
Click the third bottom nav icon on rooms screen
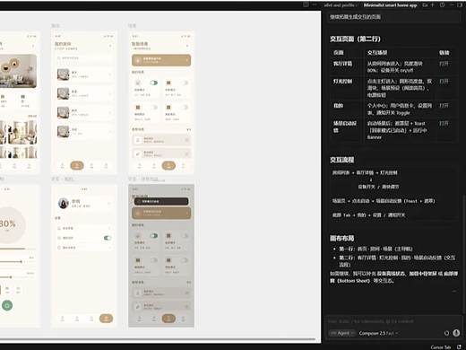[x=91, y=165]
